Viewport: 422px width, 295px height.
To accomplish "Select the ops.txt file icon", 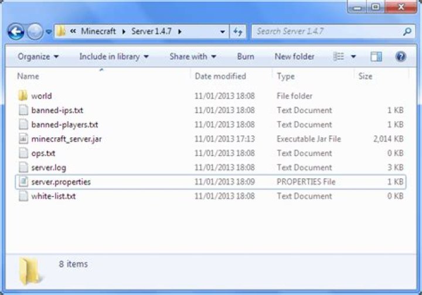I will (x=23, y=153).
